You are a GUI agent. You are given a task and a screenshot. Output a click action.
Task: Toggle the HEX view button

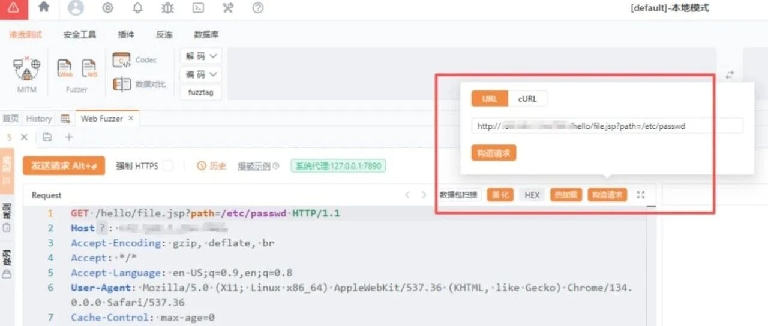pyautogui.click(x=532, y=195)
